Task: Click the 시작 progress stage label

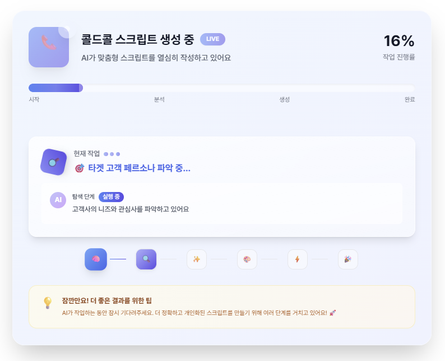Action: [x=34, y=99]
